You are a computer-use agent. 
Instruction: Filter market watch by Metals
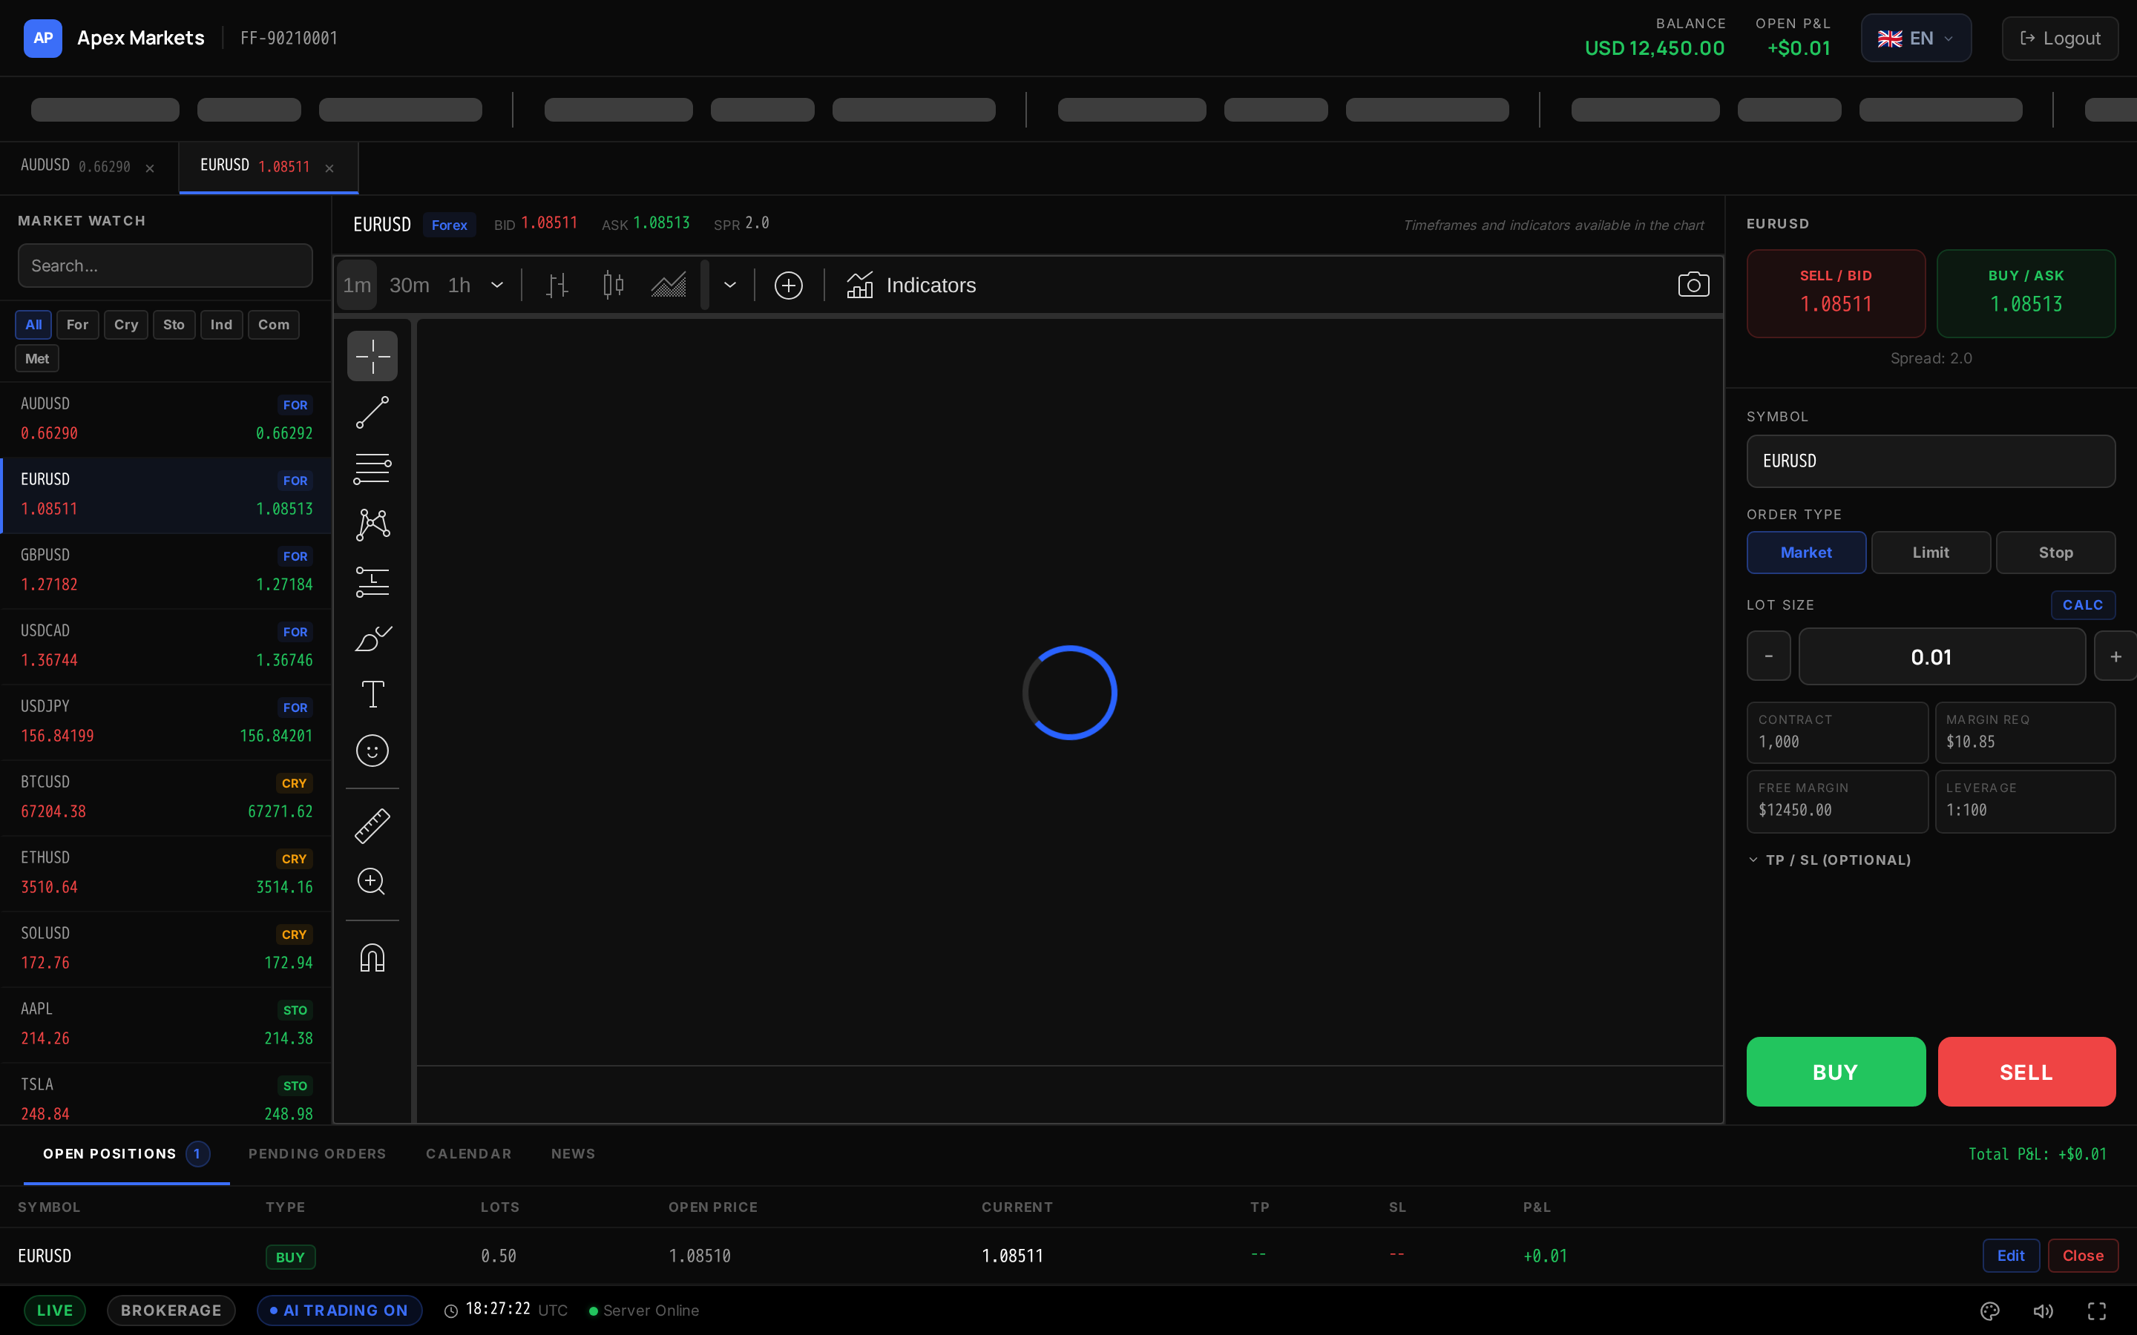(37, 358)
